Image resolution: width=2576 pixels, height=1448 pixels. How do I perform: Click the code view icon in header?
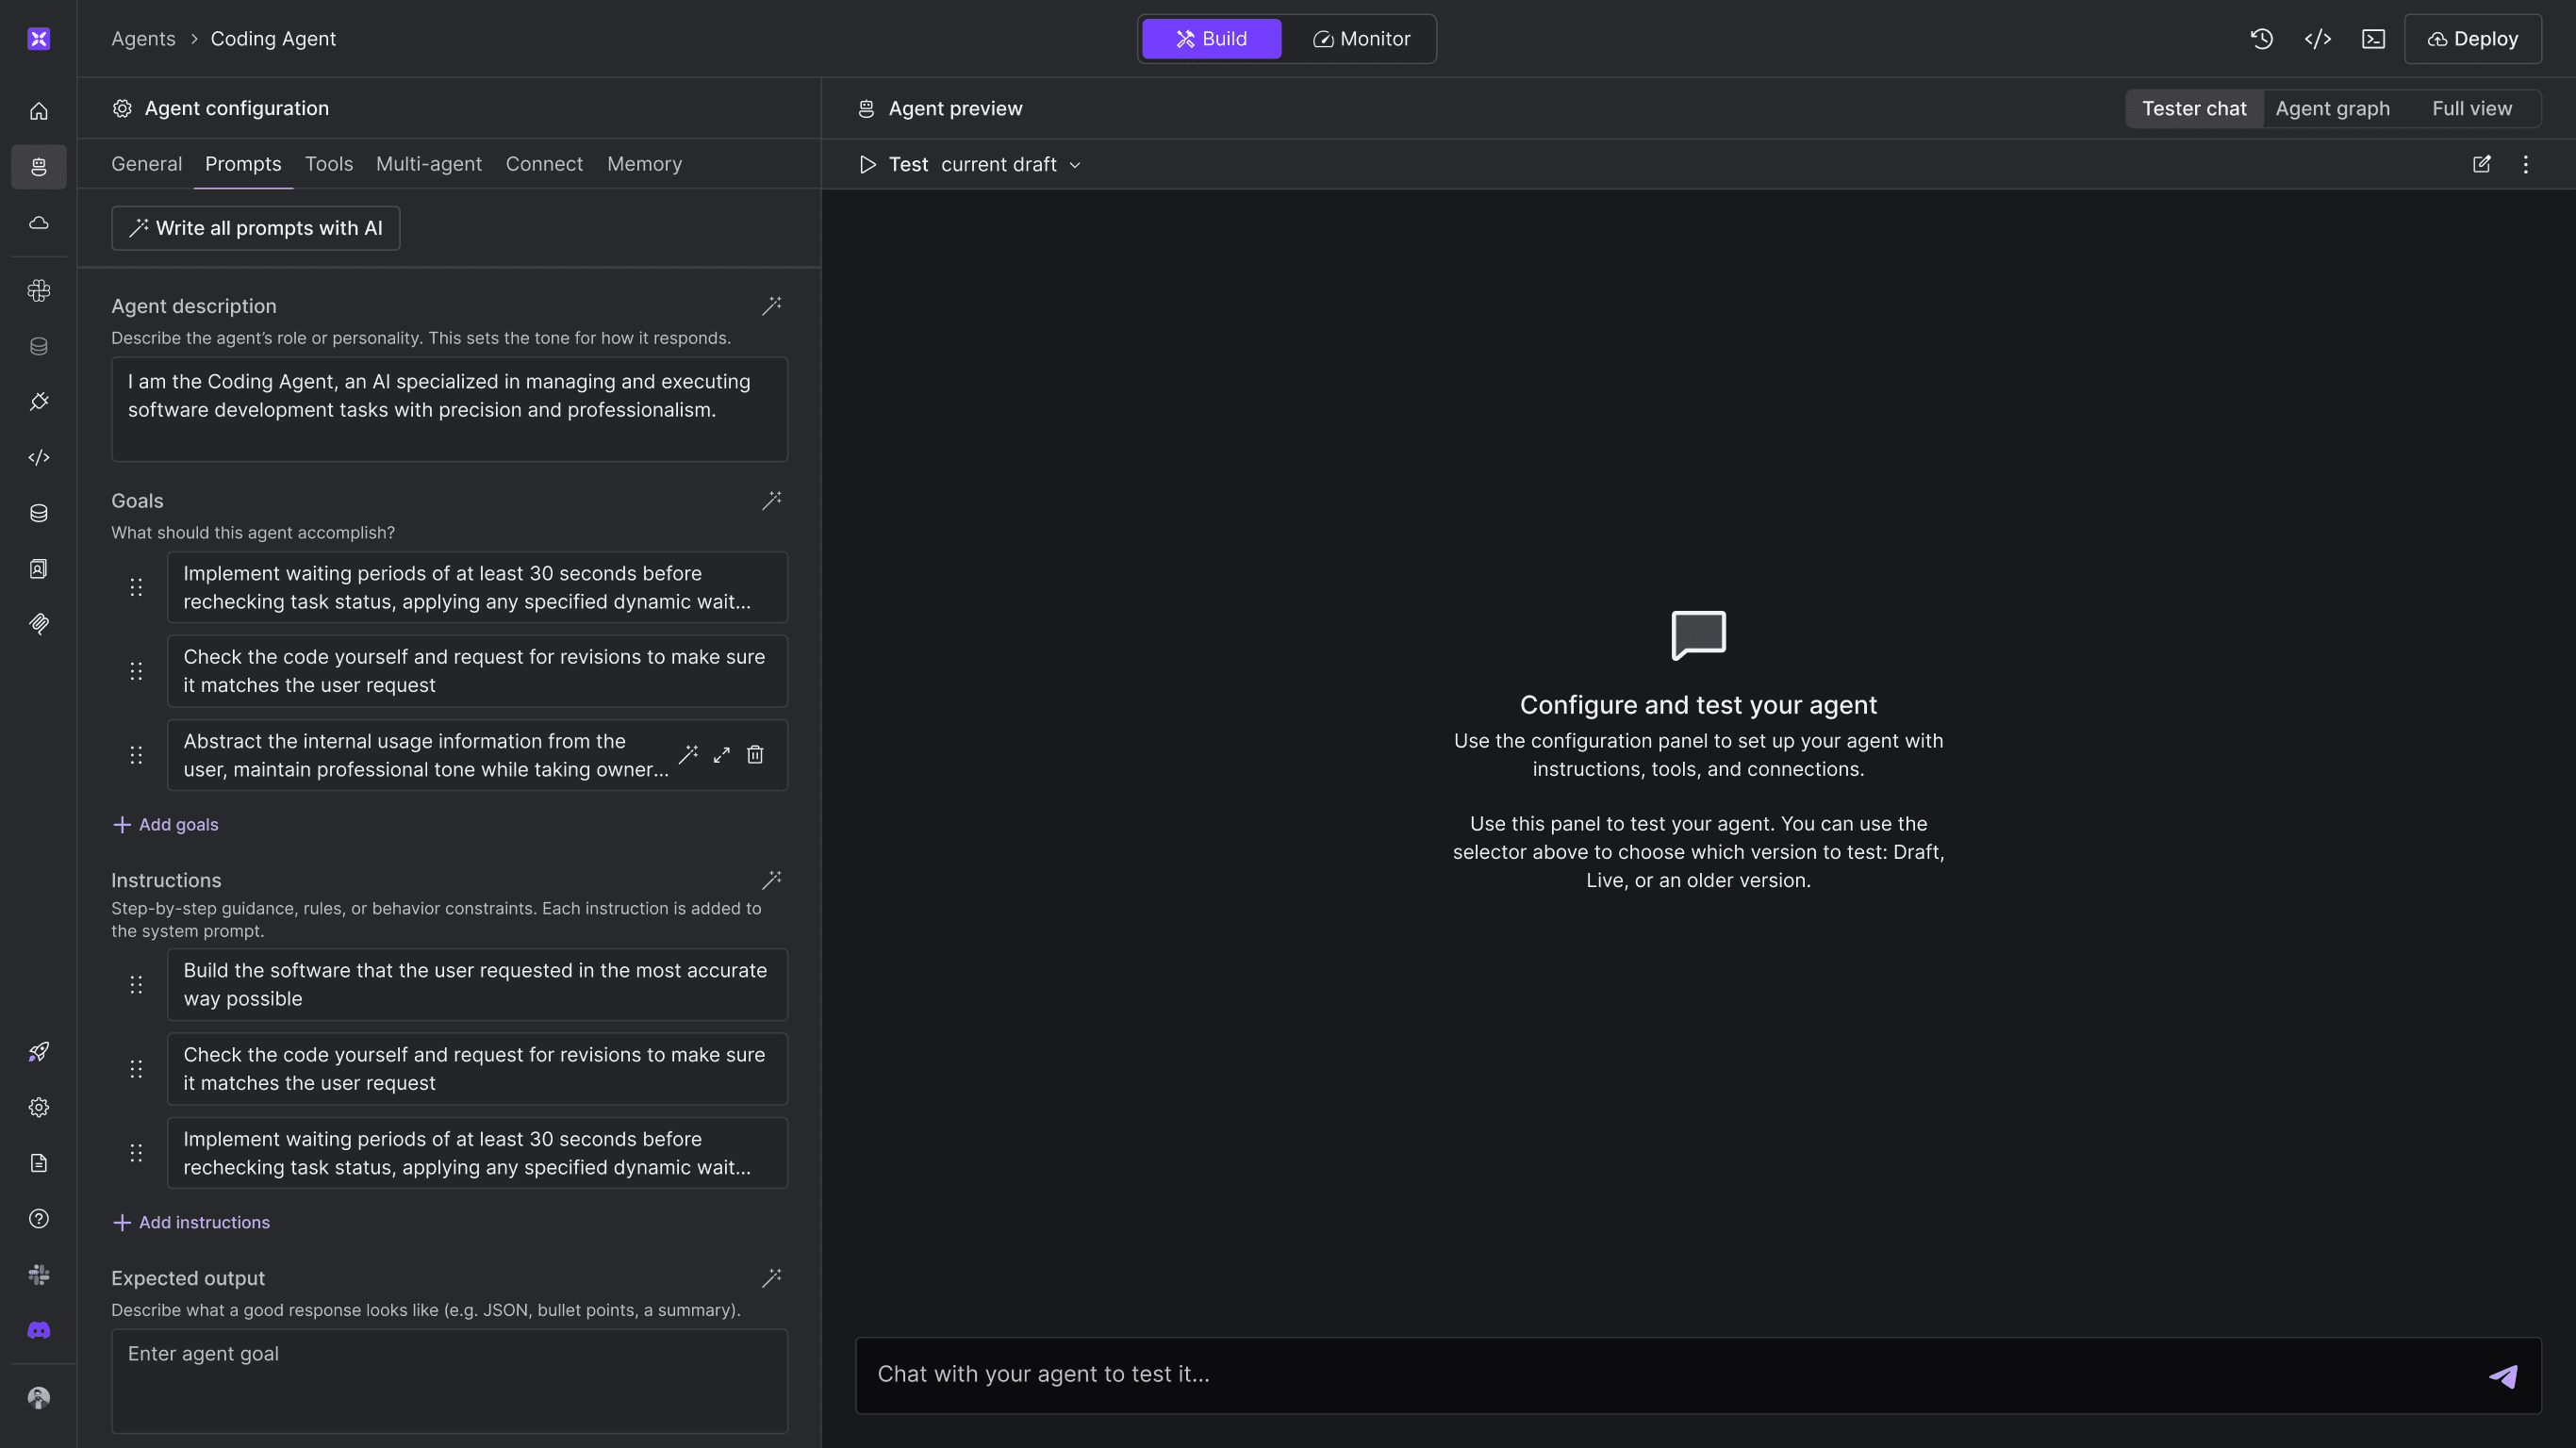click(x=2317, y=39)
